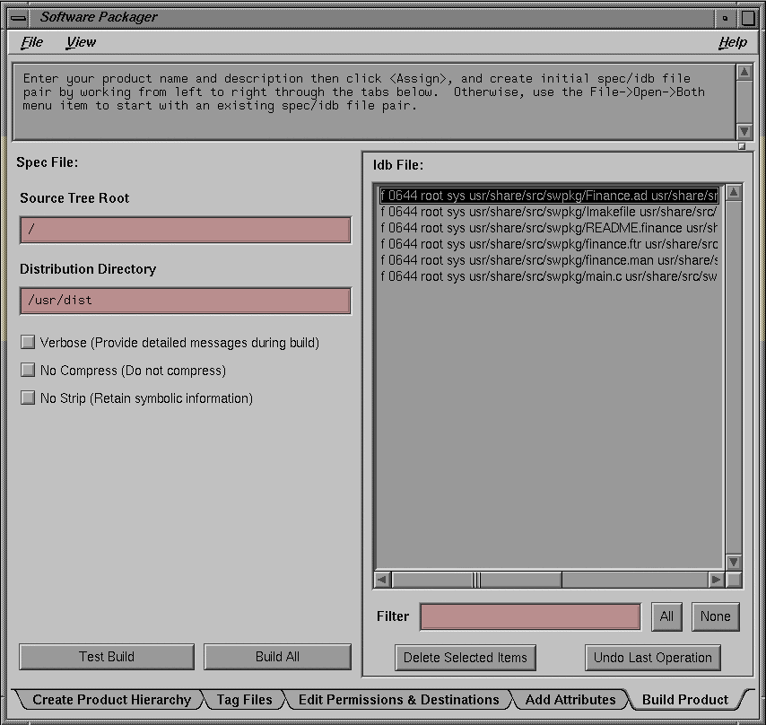Click Delete Selected Items
Image resolution: width=766 pixels, height=725 pixels.
[x=465, y=658]
